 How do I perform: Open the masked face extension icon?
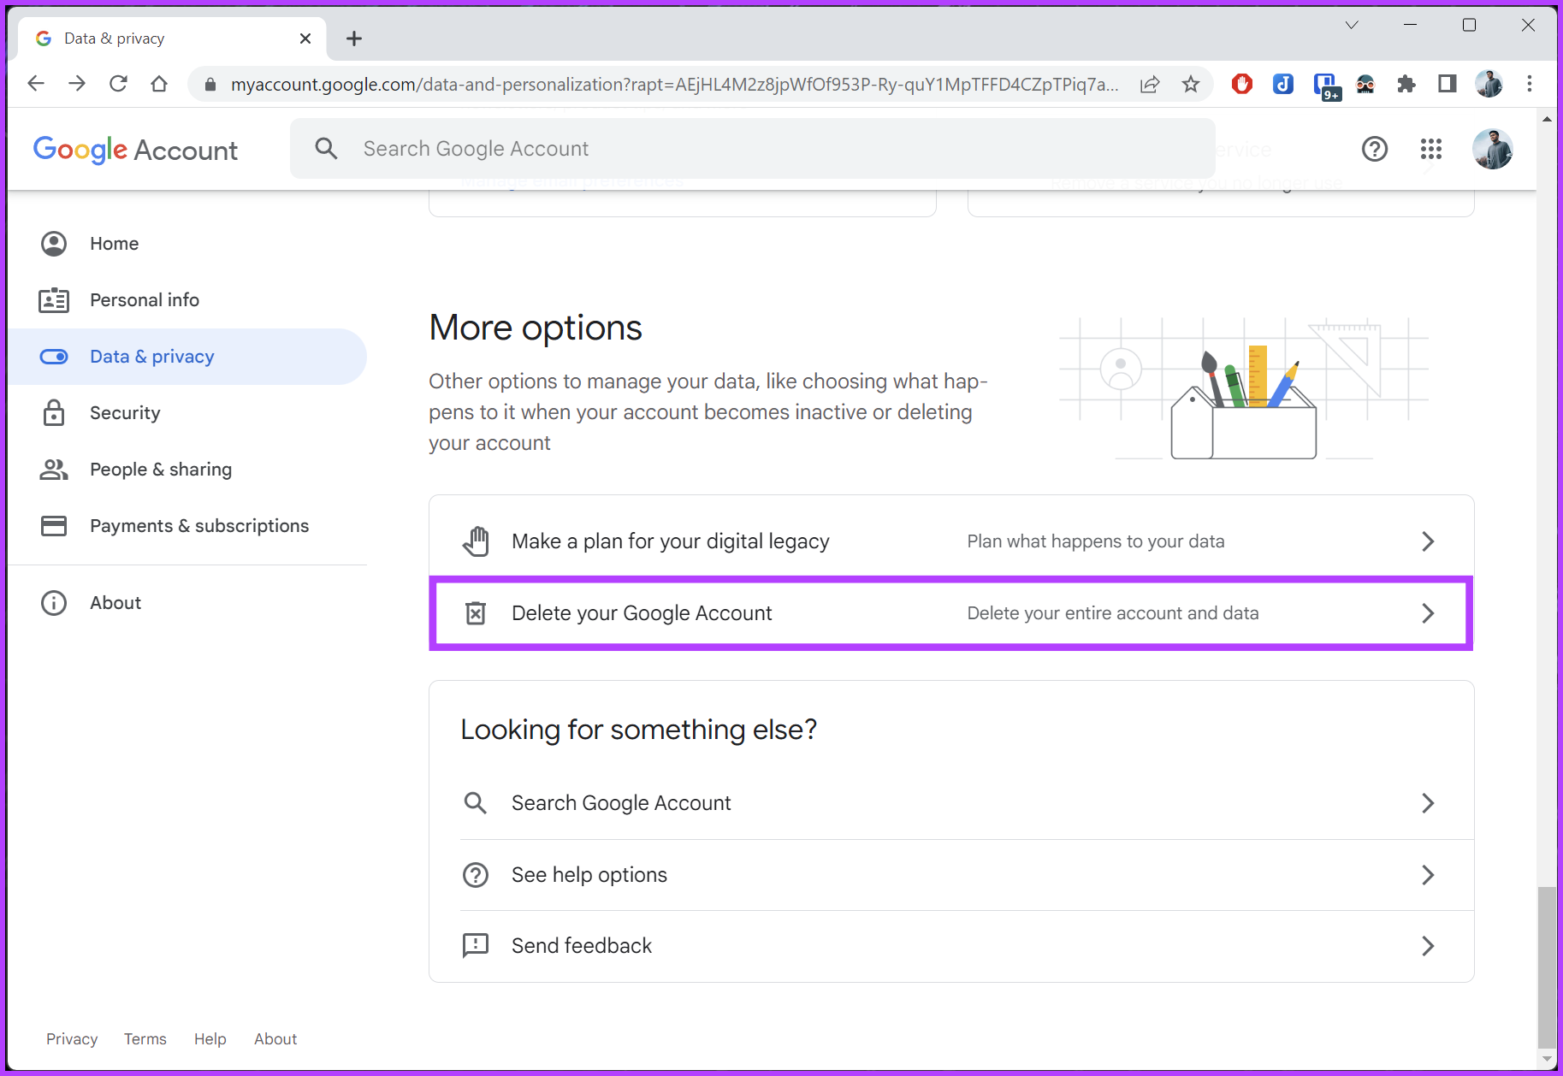coord(1365,84)
